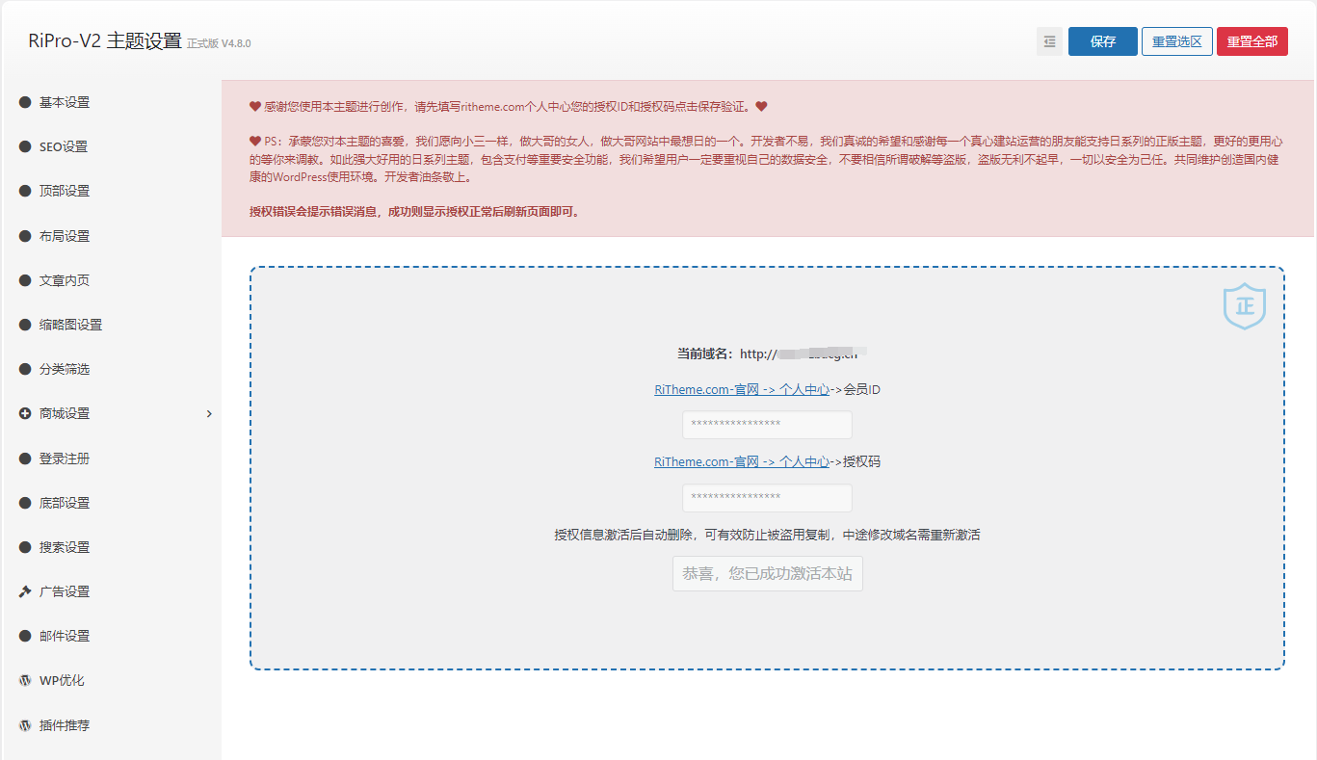Open the 底部设置 menu item

pyautogui.click(x=111, y=503)
